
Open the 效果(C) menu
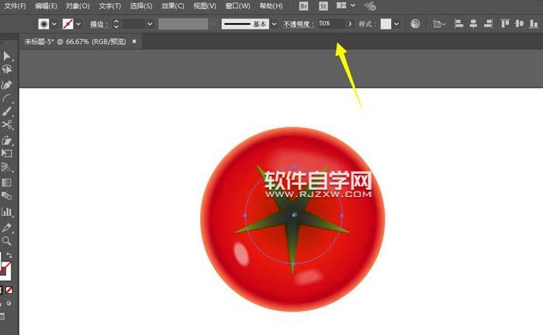(x=172, y=6)
